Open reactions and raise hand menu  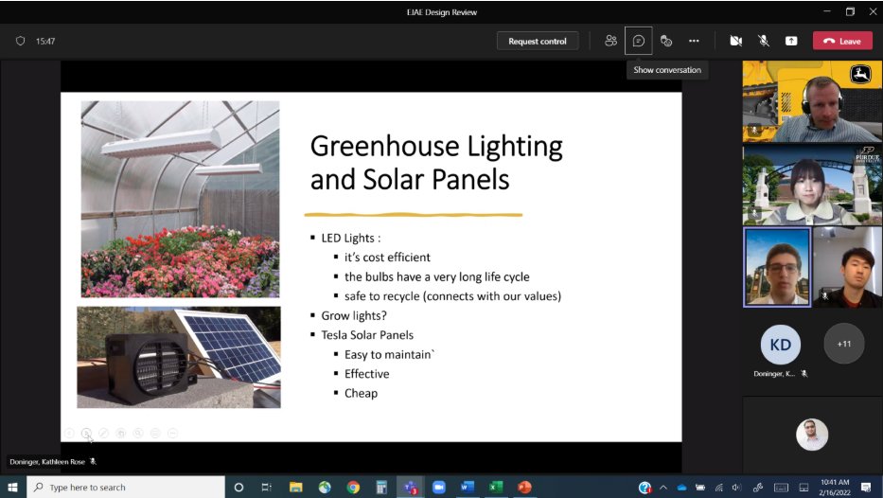tap(666, 41)
